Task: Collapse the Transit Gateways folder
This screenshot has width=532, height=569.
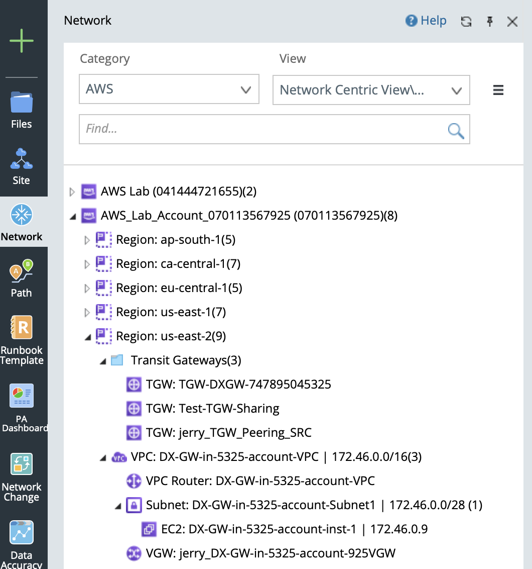Action: (x=102, y=361)
